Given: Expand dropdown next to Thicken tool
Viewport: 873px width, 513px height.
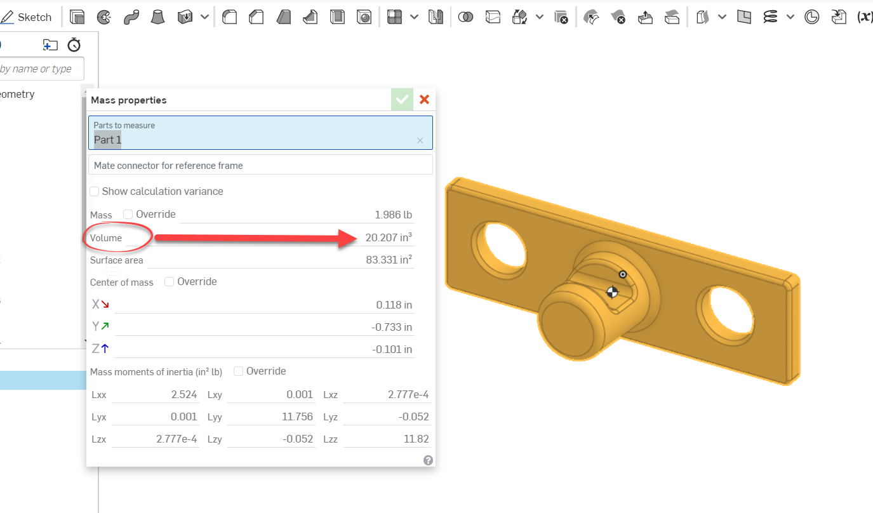Looking at the screenshot, I should pos(204,17).
